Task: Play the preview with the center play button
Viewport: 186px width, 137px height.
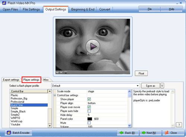Action: point(93,47)
